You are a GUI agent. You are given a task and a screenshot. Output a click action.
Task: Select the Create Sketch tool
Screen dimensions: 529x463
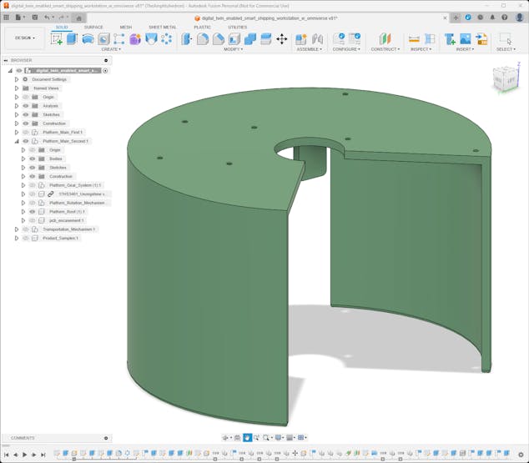tap(57, 38)
